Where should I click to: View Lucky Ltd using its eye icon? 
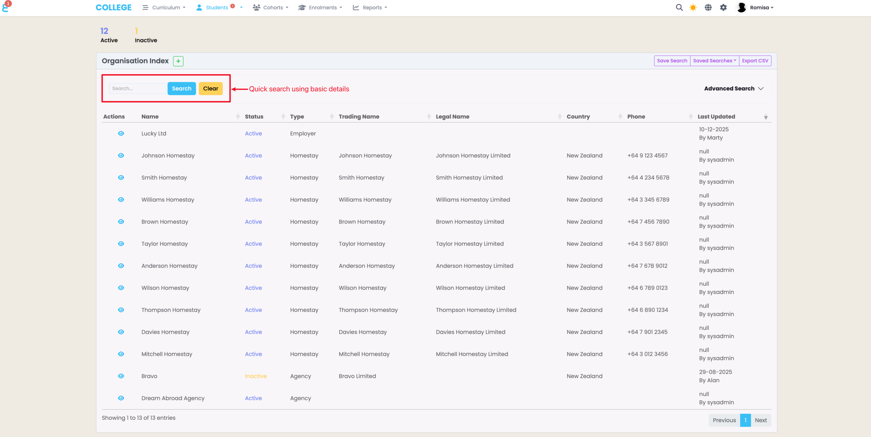pyautogui.click(x=121, y=133)
